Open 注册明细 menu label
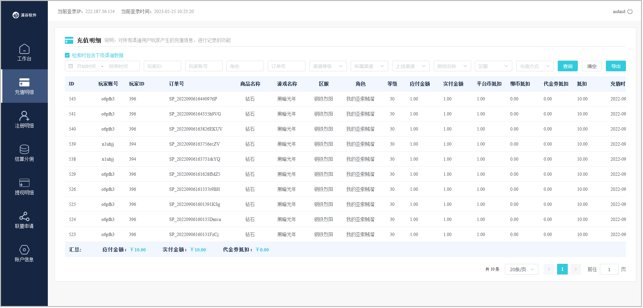 tap(24, 126)
